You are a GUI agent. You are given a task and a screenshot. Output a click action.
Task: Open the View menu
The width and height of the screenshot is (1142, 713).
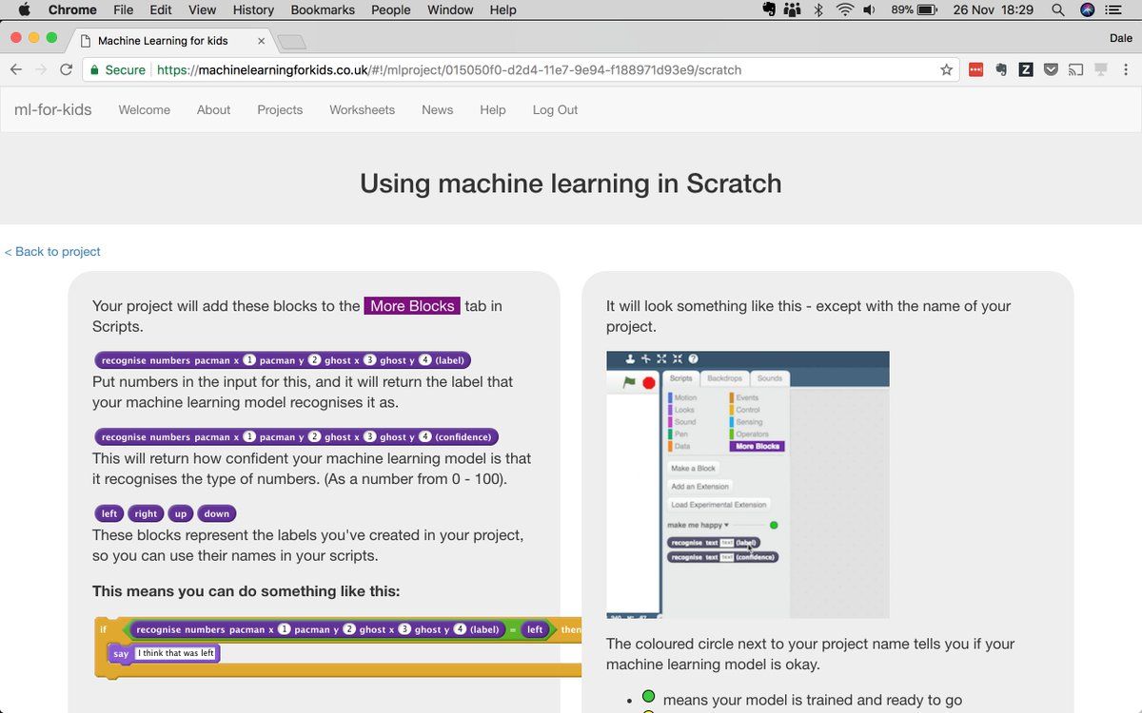(202, 10)
